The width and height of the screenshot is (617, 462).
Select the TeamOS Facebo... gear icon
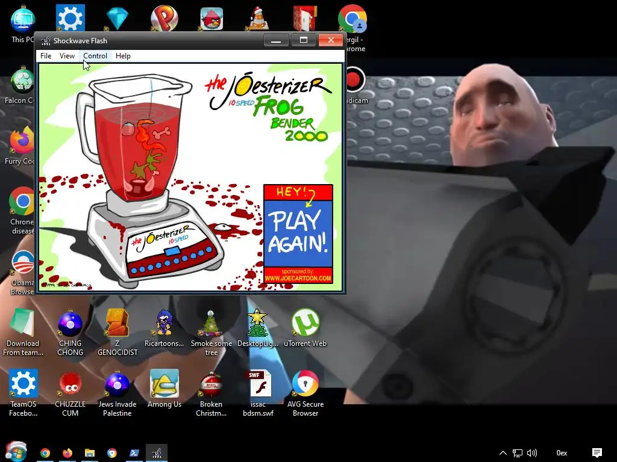pos(23,393)
